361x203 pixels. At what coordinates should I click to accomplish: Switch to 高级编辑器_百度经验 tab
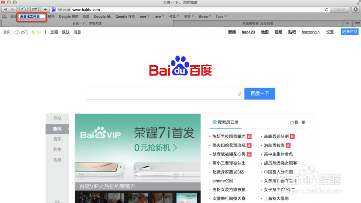click(x=258, y=23)
